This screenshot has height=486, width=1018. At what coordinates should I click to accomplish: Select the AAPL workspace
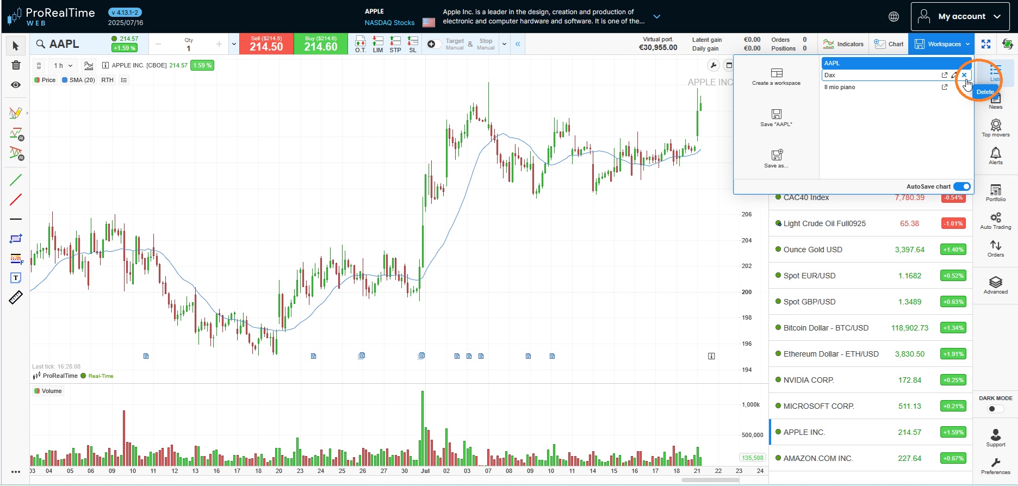(896, 63)
